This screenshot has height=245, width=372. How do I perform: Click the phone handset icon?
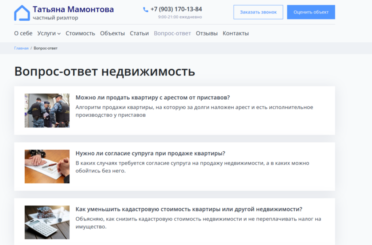pos(145,9)
